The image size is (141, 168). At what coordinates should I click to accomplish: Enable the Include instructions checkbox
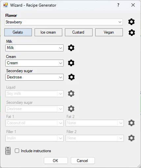(17, 151)
